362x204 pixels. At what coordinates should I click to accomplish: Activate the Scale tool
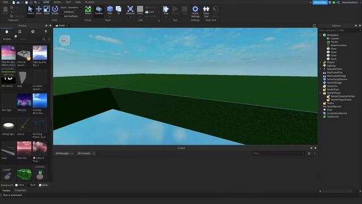pos(46,10)
